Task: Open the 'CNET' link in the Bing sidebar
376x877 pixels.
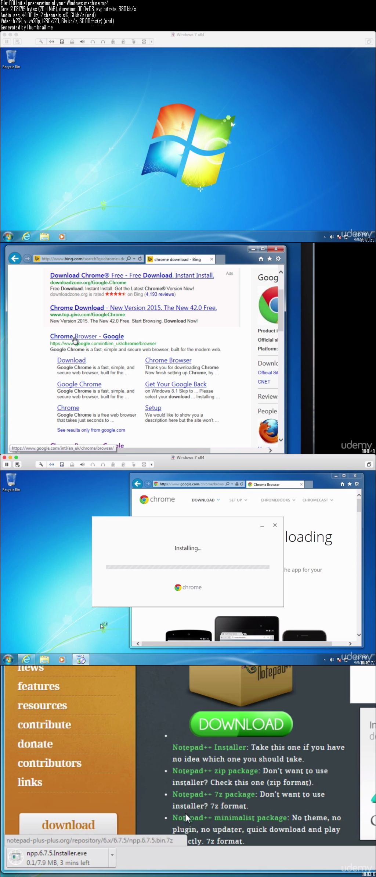Action: point(264,382)
